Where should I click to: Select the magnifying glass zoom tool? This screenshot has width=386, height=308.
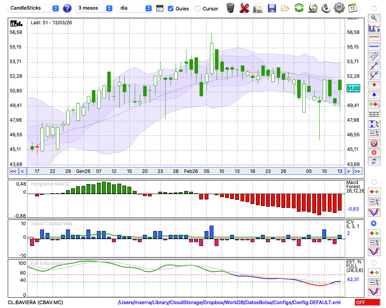click(x=374, y=18)
